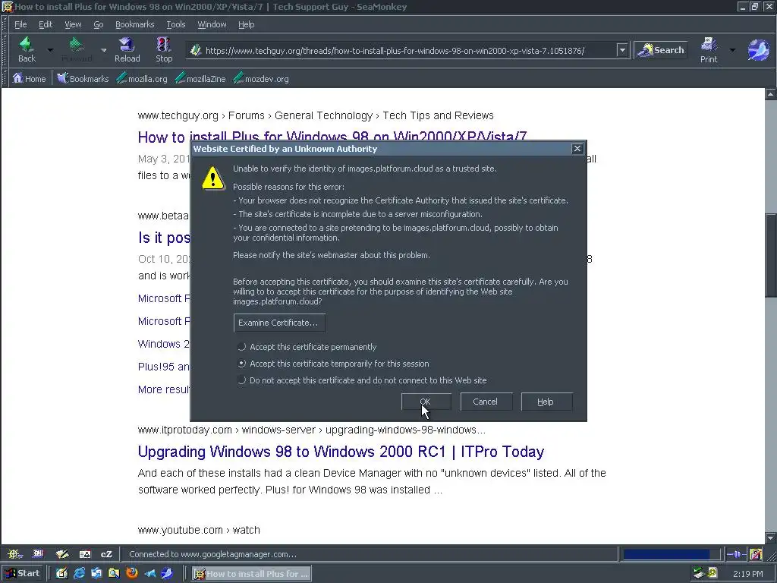Expand the URL bar history dropdown
The height and width of the screenshot is (583, 777).
tap(622, 50)
